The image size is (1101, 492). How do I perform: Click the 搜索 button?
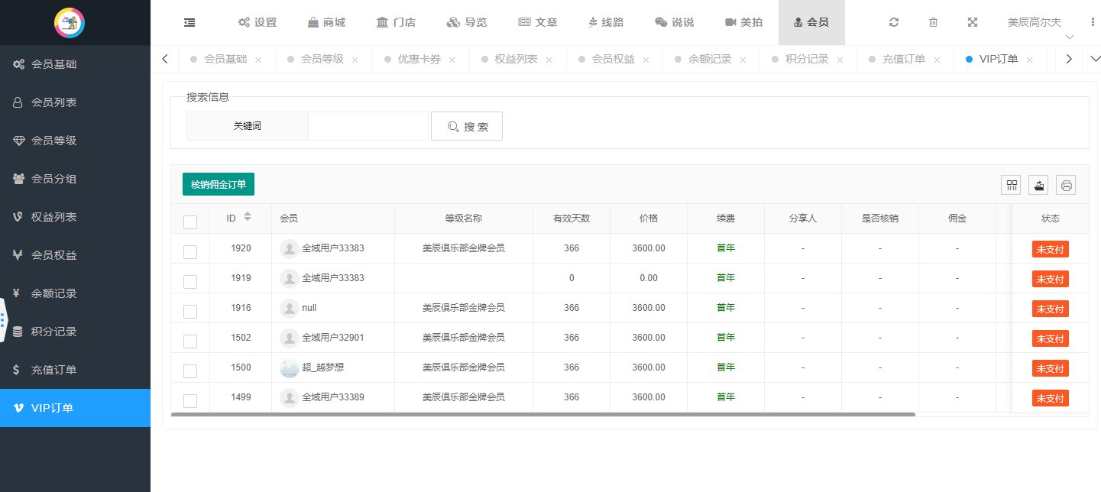(x=467, y=126)
